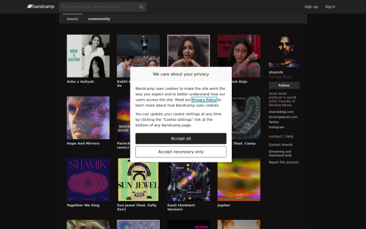Image resolution: width=366 pixels, height=229 pixels.
Task: Click Sun Jewel (feat. Sally Zori) title
Action: point(137,207)
